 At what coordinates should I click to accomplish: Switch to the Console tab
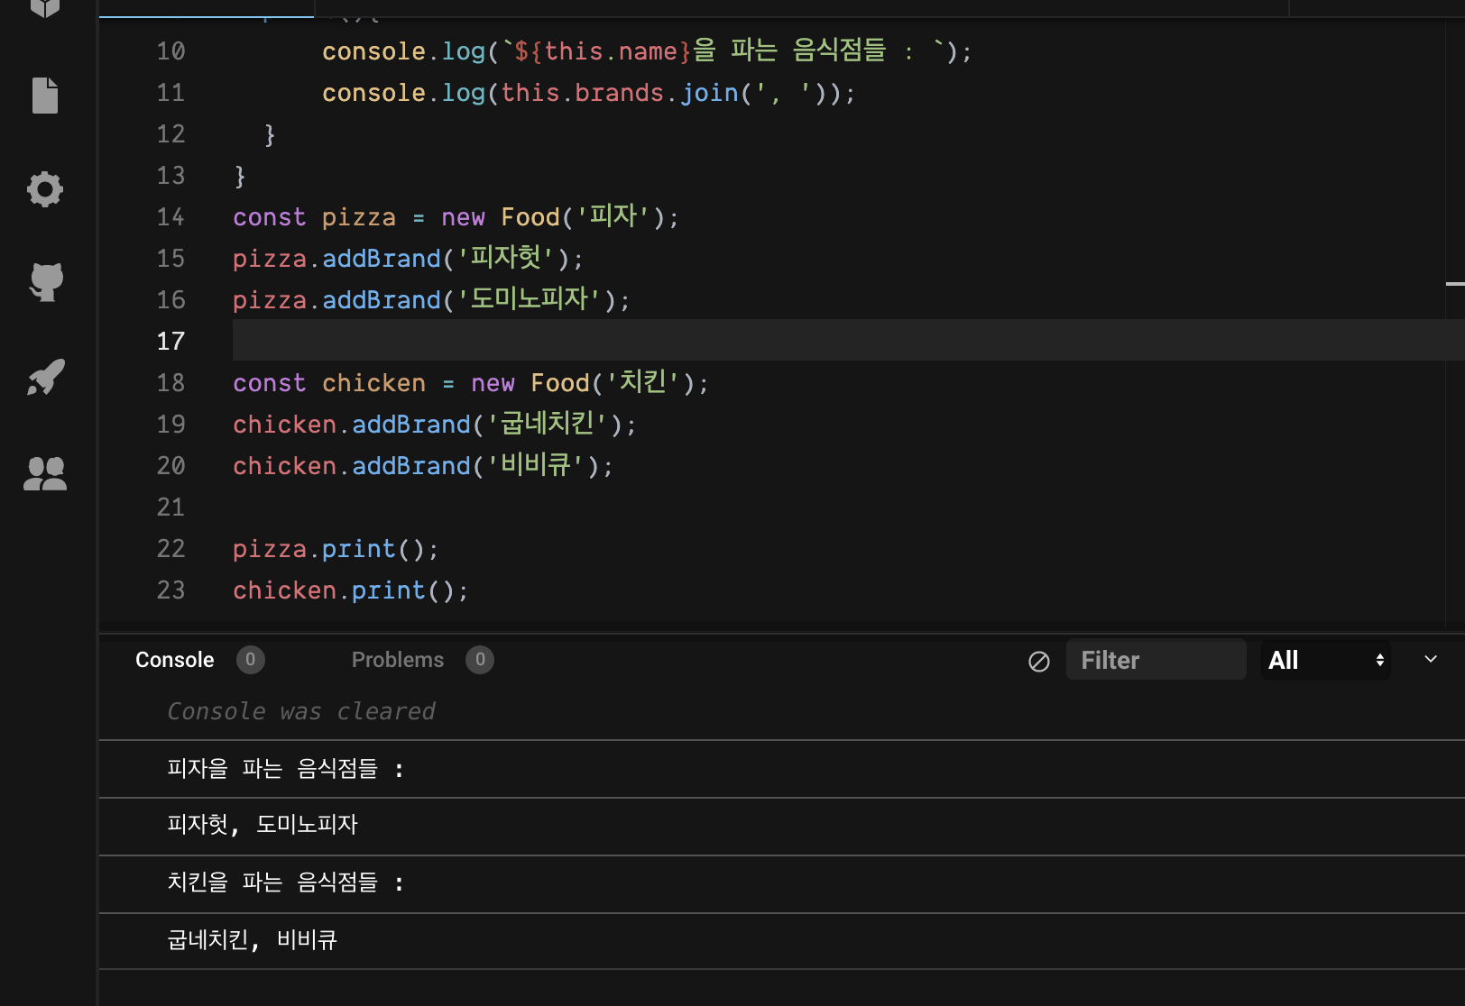click(x=174, y=660)
